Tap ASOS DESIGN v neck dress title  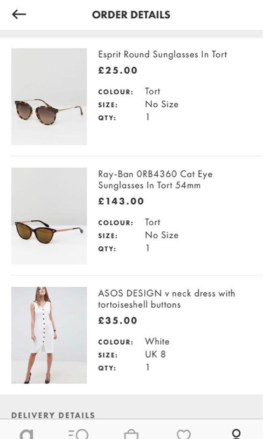tap(166, 299)
